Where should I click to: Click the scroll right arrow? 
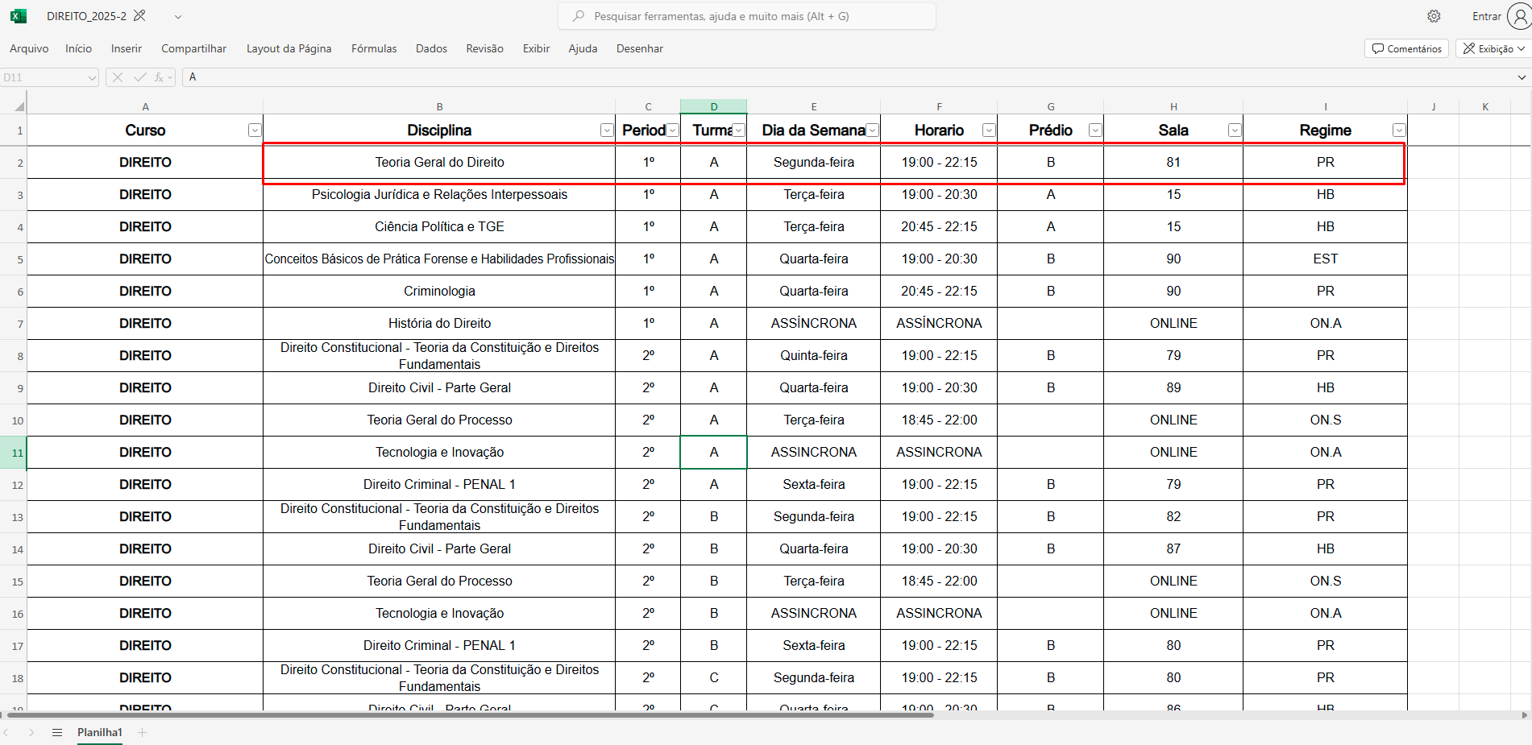point(1525,714)
